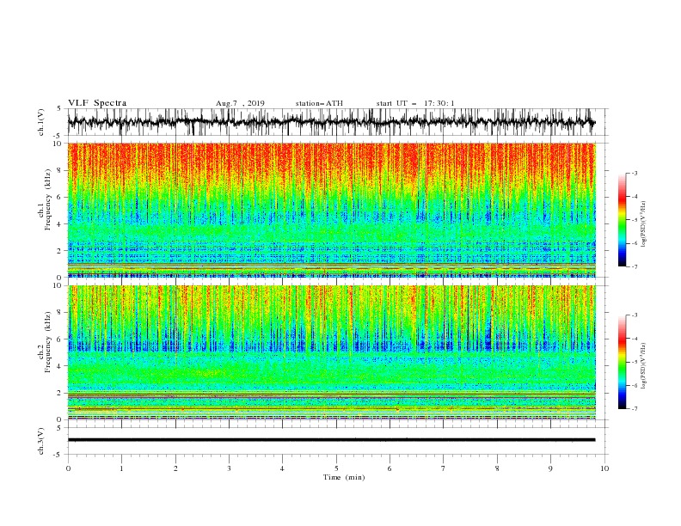Click time axis tick label "0"
The width and height of the screenshot is (681, 526).
coord(68,468)
